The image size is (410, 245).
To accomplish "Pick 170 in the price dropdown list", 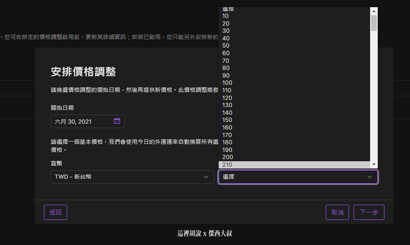I will pos(294,135).
